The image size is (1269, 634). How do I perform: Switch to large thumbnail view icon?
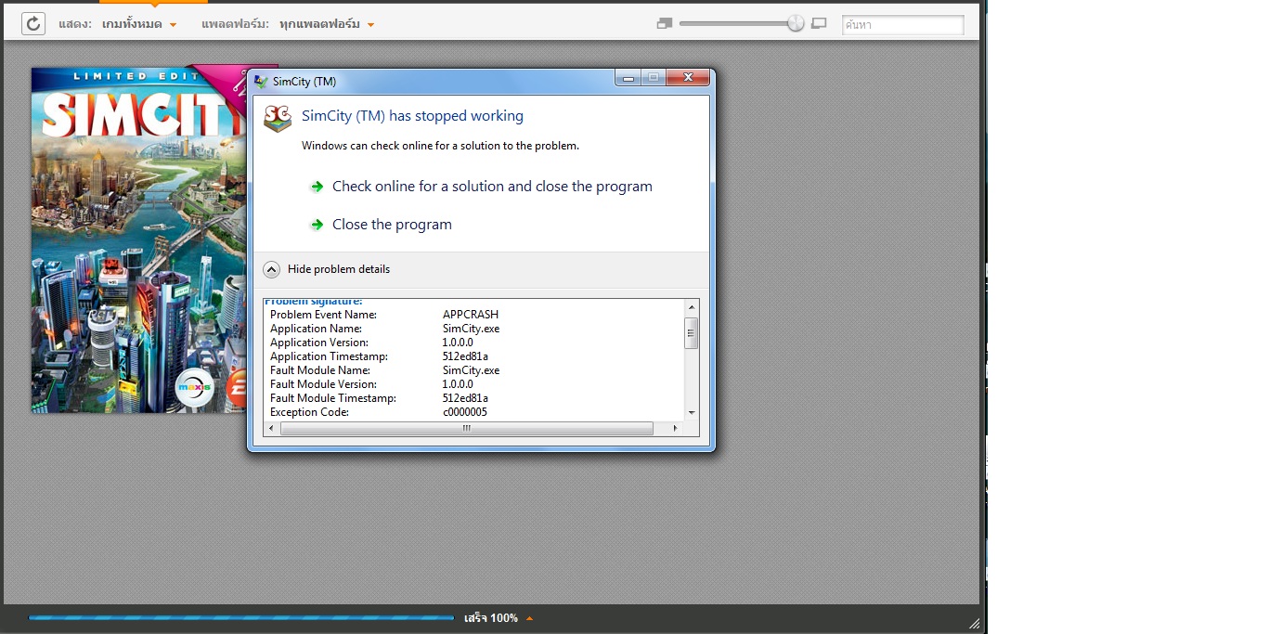pyautogui.click(x=819, y=23)
